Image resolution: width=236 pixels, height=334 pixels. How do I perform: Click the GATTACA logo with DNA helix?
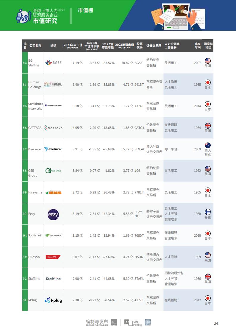[54, 128]
